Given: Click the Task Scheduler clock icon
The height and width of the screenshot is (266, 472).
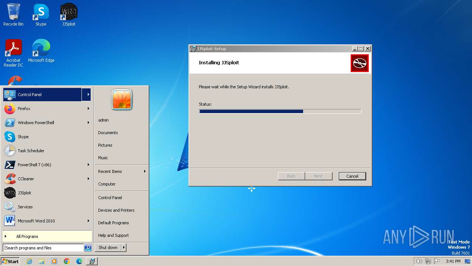Looking at the screenshot, I should 10,151.
